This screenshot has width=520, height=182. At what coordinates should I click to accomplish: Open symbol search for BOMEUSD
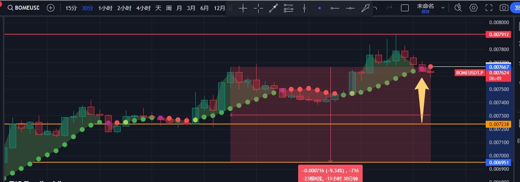[24, 8]
